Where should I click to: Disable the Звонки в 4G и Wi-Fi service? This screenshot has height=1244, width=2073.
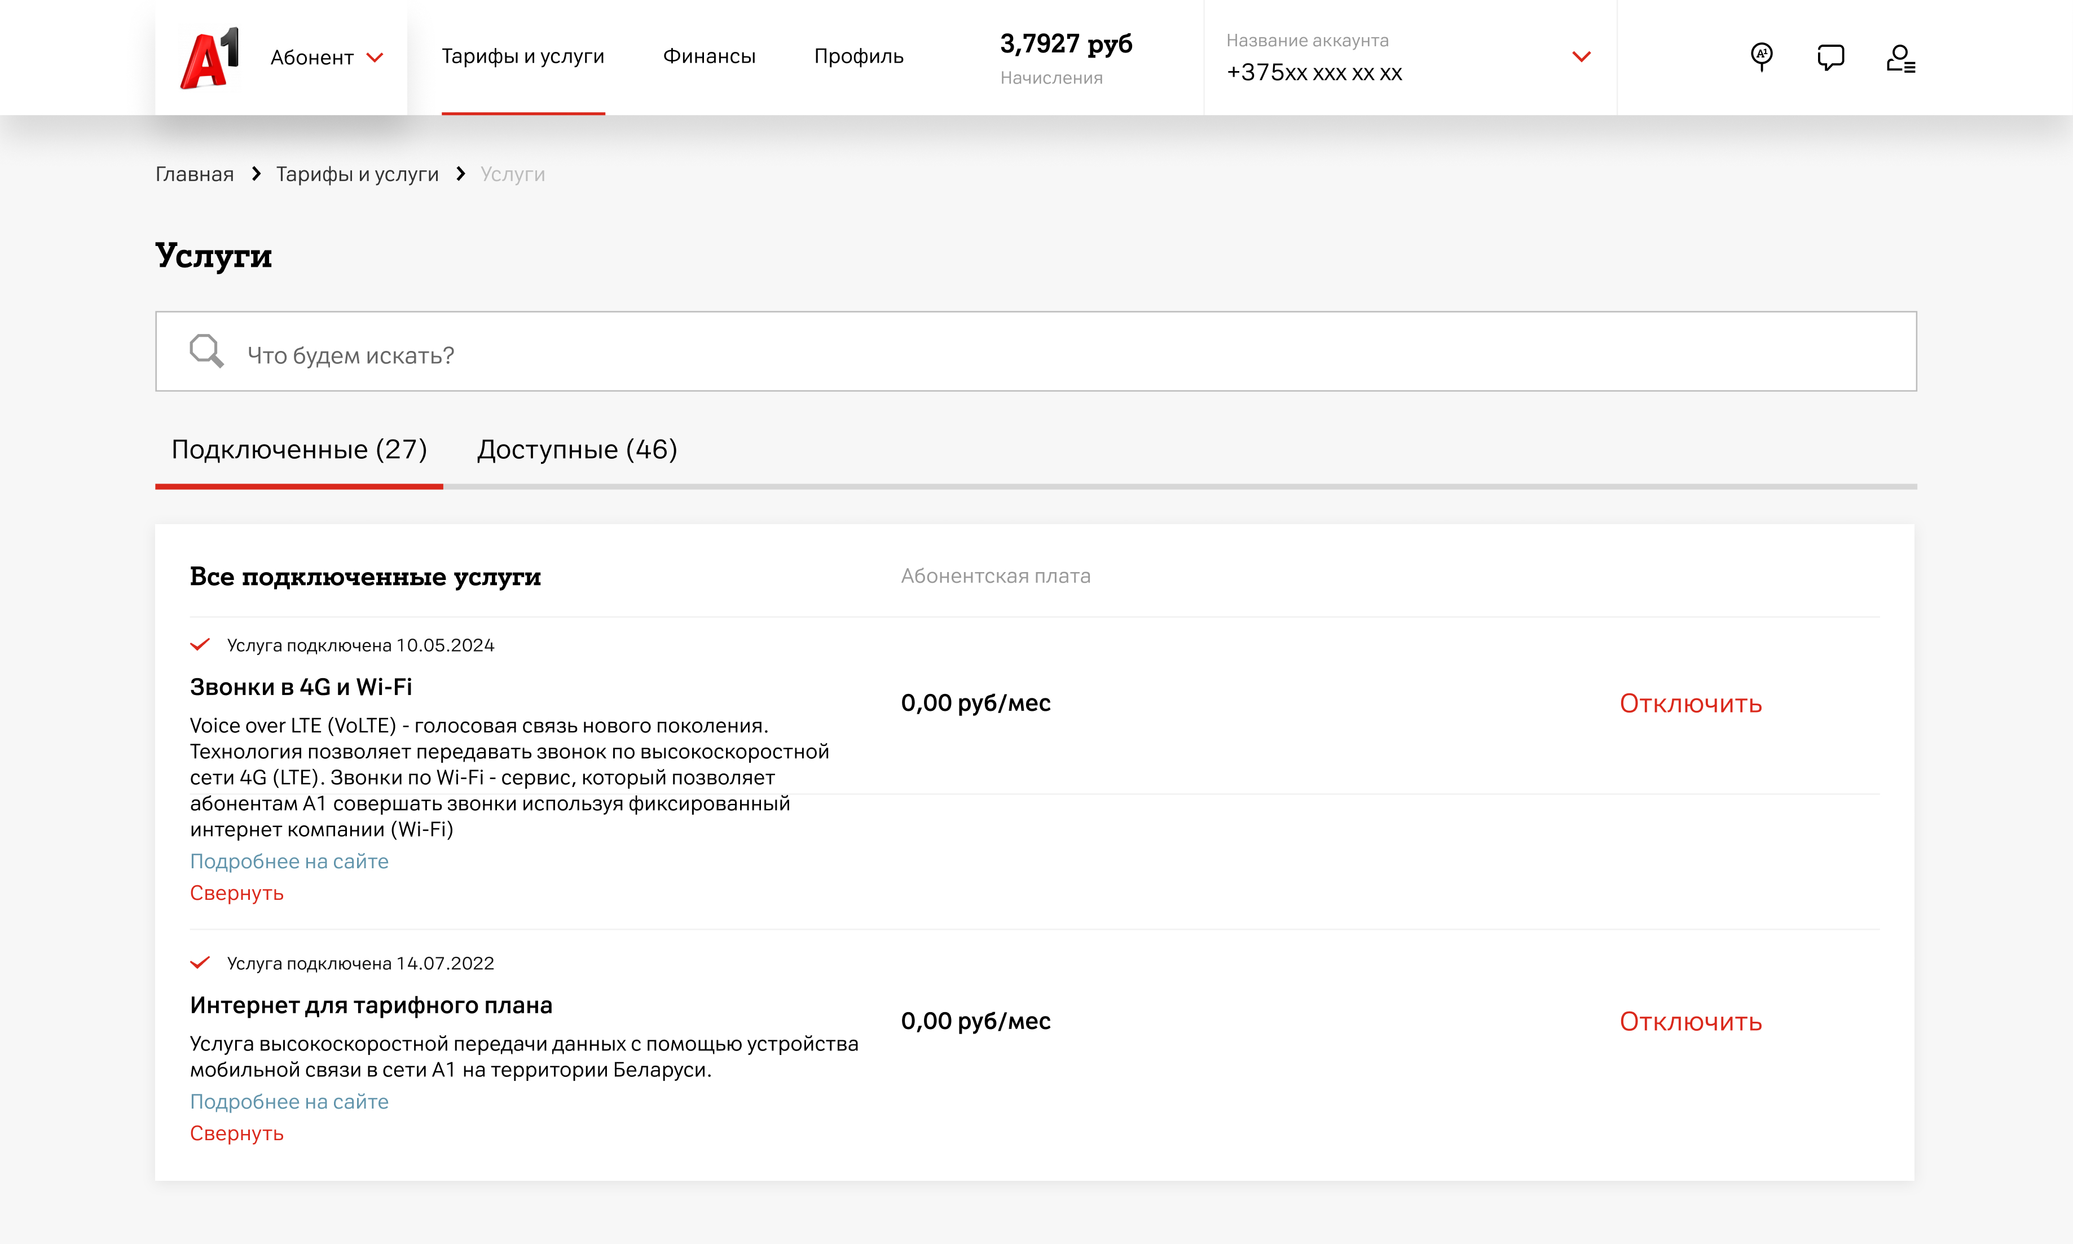1690,704
